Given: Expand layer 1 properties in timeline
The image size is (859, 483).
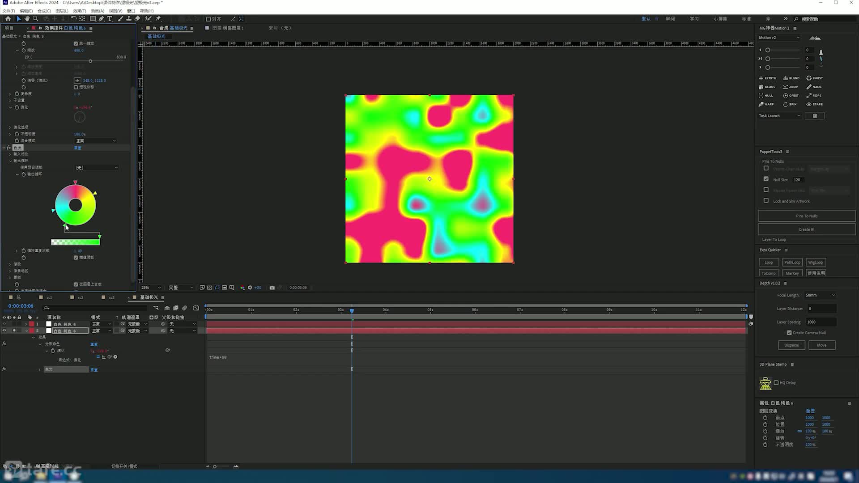Looking at the screenshot, I should pyautogui.click(x=26, y=324).
